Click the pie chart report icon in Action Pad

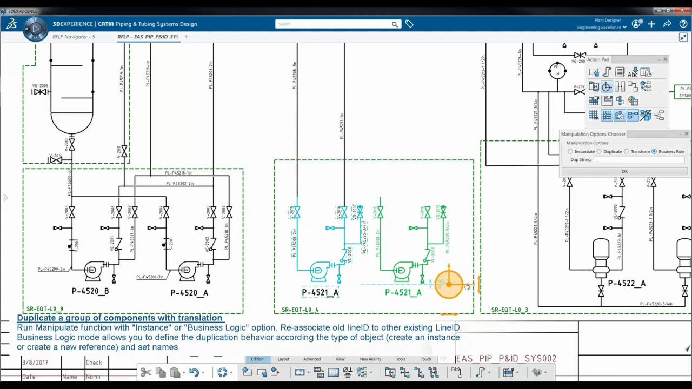point(633,101)
